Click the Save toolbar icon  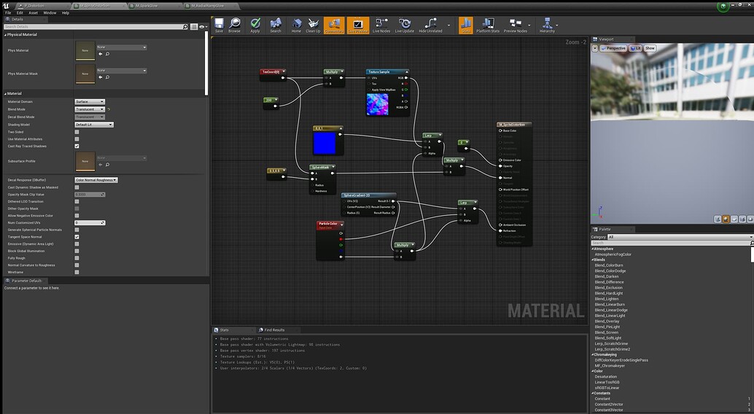pyautogui.click(x=219, y=25)
